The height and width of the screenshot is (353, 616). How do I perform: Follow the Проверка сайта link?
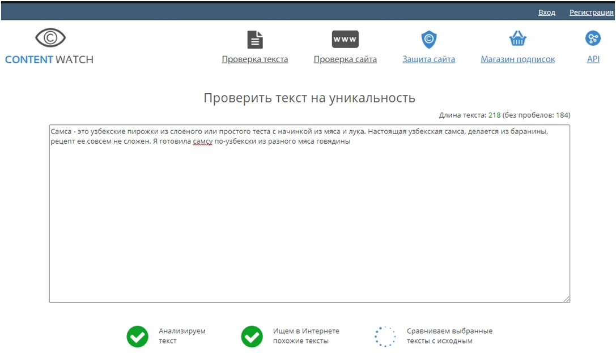point(345,58)
